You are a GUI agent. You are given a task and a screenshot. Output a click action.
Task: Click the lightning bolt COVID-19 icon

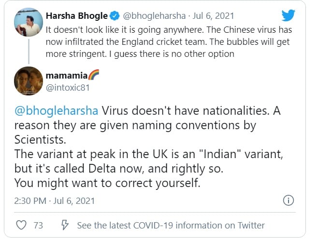(x=65, y=225)
